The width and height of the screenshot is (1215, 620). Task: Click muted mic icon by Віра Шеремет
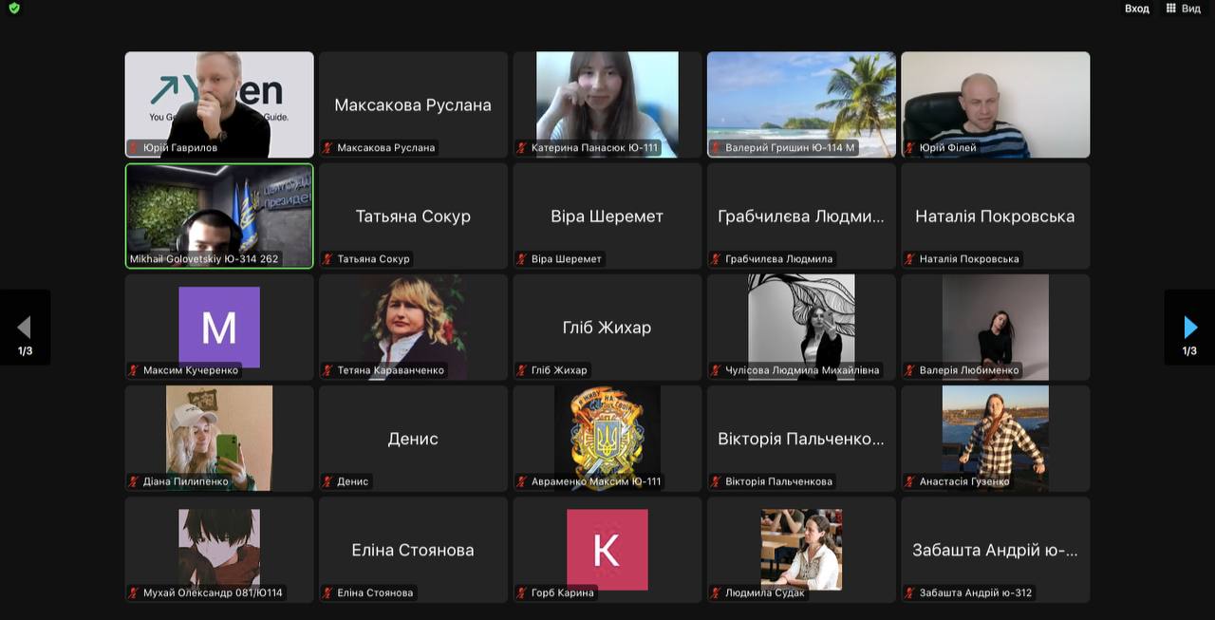pos(522,259)
